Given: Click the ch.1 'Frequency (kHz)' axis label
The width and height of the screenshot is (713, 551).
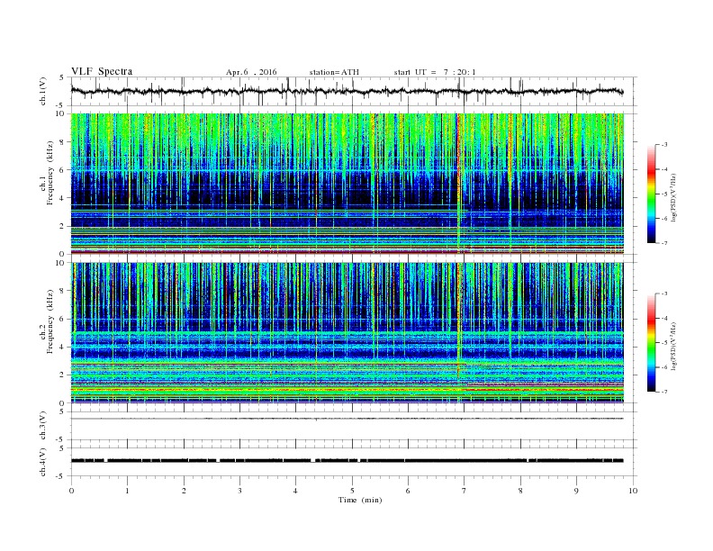Looking at the screenshot, I should [x=50, y=173].
